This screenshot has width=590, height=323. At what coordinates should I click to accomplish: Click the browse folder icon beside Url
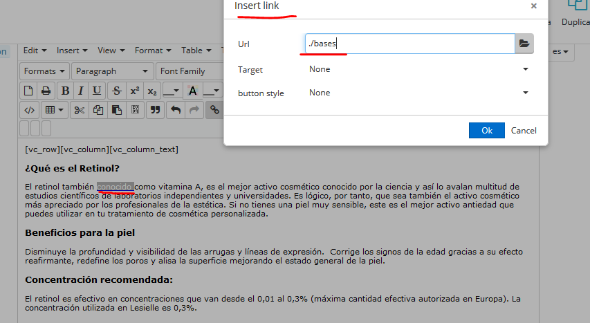(524, 44)
